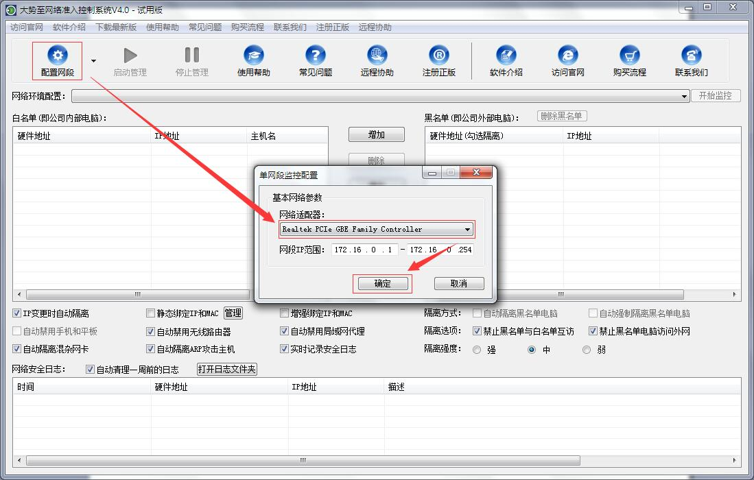754x480 pixels.
Task: Click the 删除黑名单 button
Action: pos(562,117)
